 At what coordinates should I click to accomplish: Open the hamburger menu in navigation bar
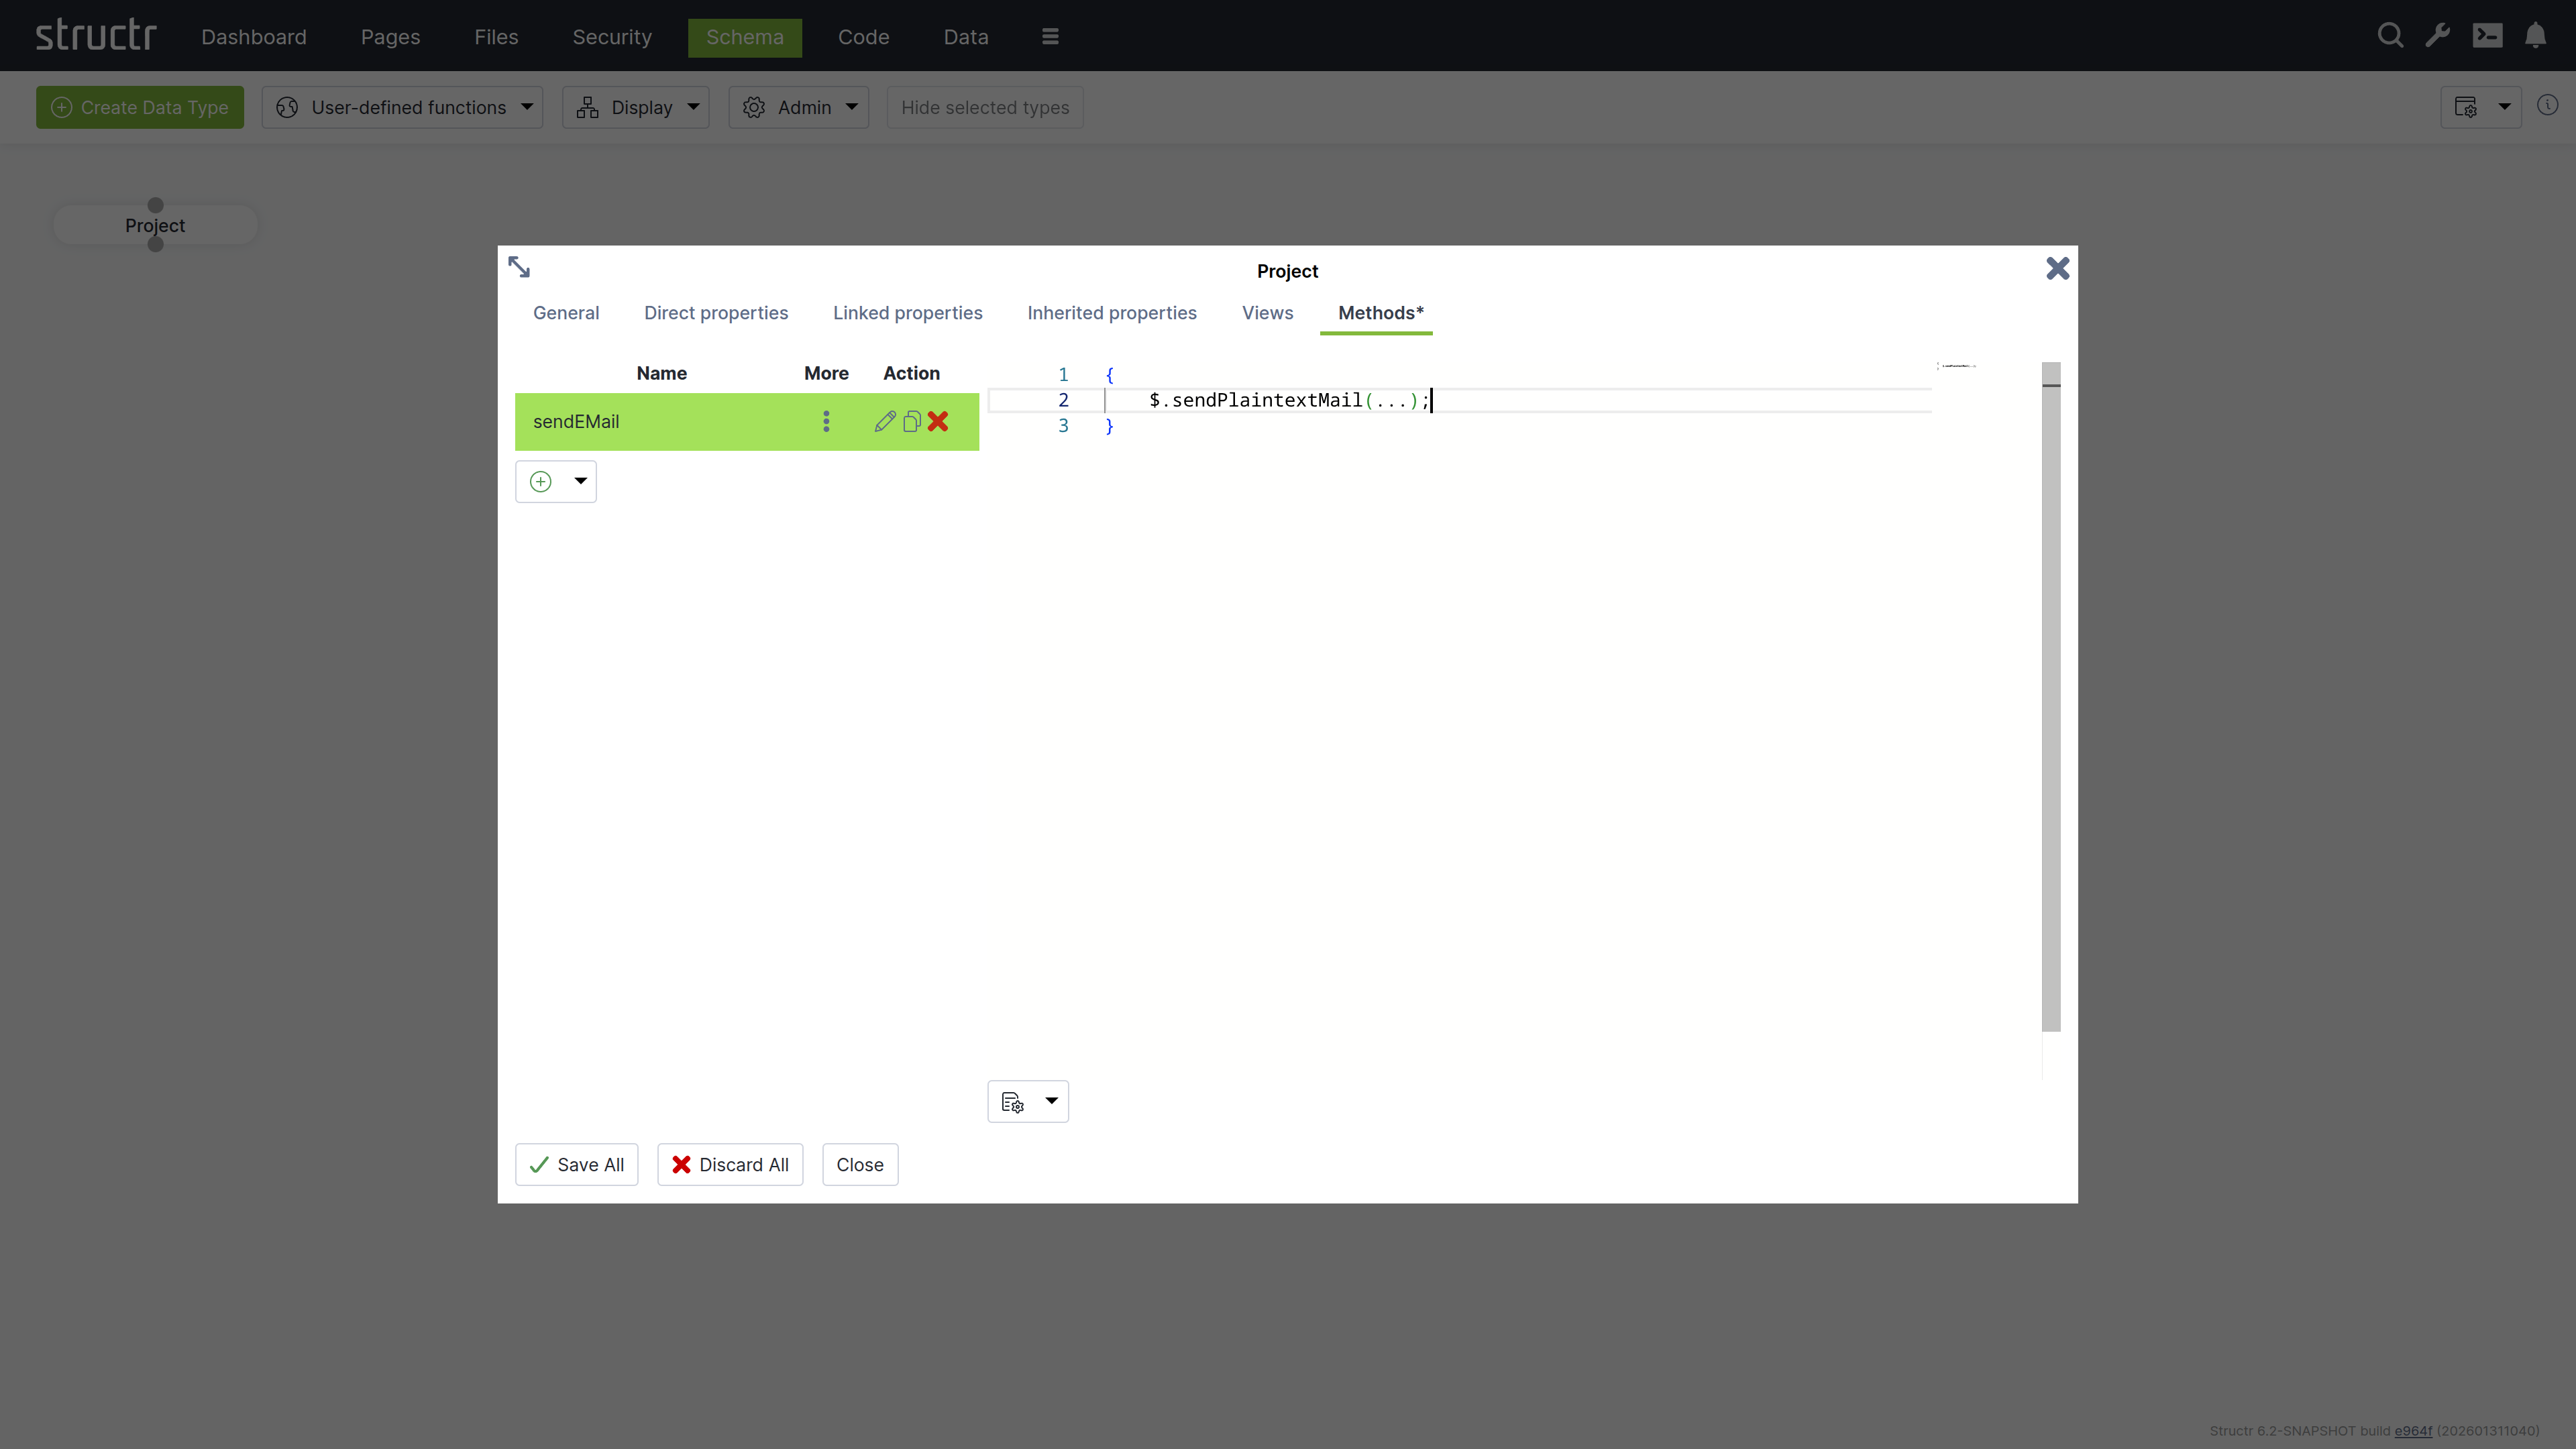(x=1050, y=36)
